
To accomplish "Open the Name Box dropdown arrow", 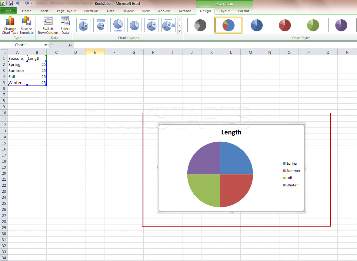I will click(x=45, y=45).
